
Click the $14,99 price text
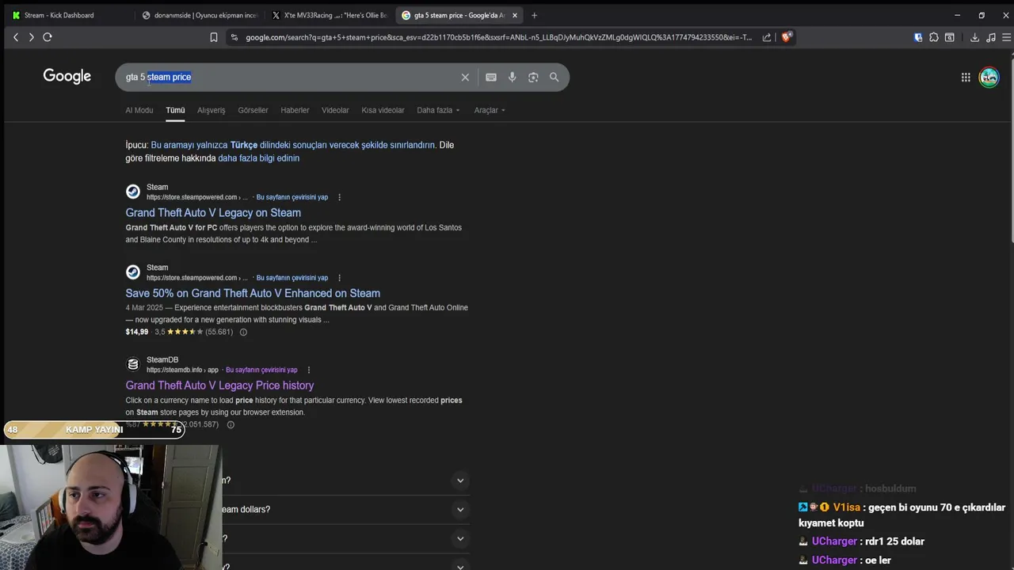(x=136, y=332)
